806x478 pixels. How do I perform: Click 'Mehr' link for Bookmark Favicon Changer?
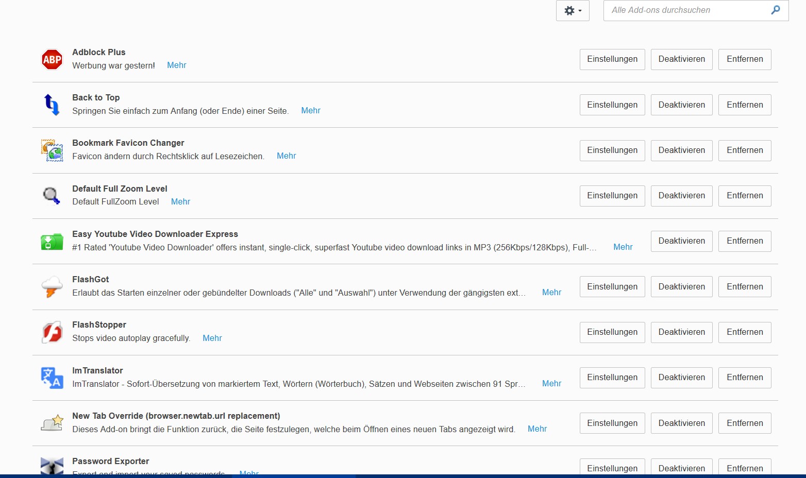[287, 156]
